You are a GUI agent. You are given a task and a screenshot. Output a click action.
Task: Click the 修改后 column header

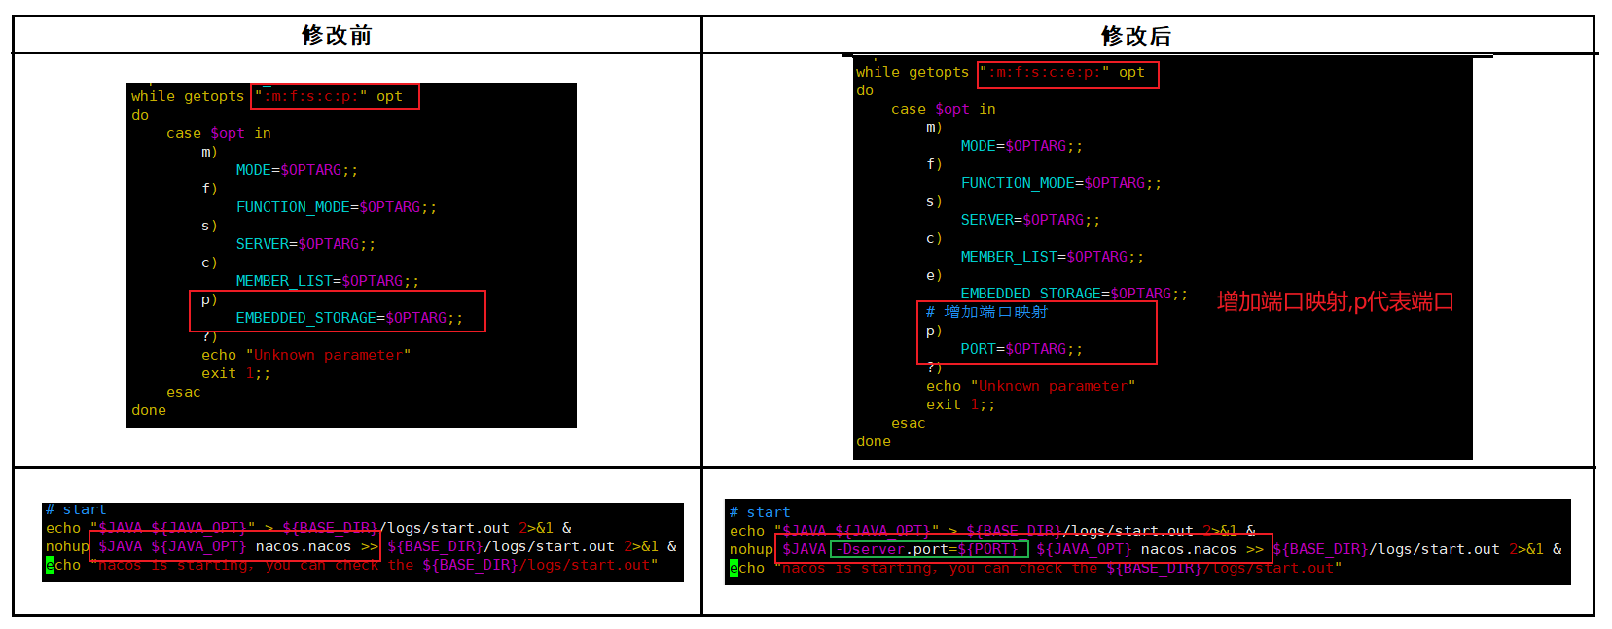(x=1135, y=36)
